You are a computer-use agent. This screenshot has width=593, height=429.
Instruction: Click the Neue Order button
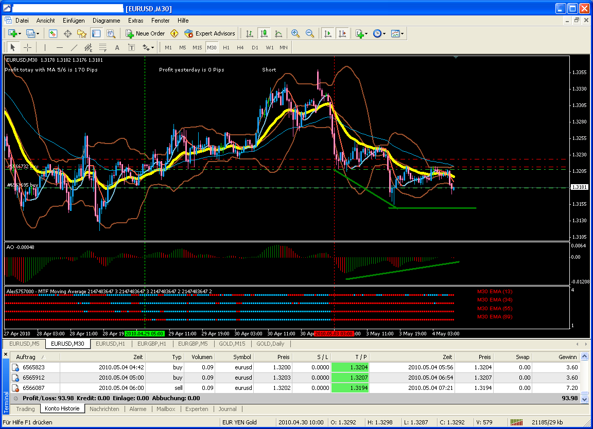click(x=146, y=33)
